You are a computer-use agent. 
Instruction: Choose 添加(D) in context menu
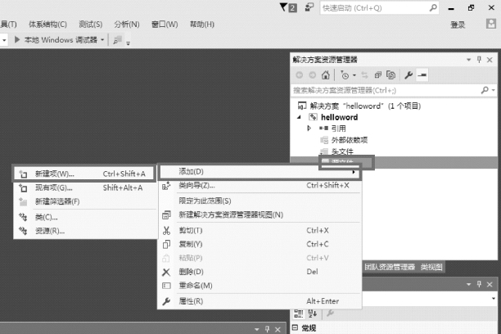click(x=260, y=172)
